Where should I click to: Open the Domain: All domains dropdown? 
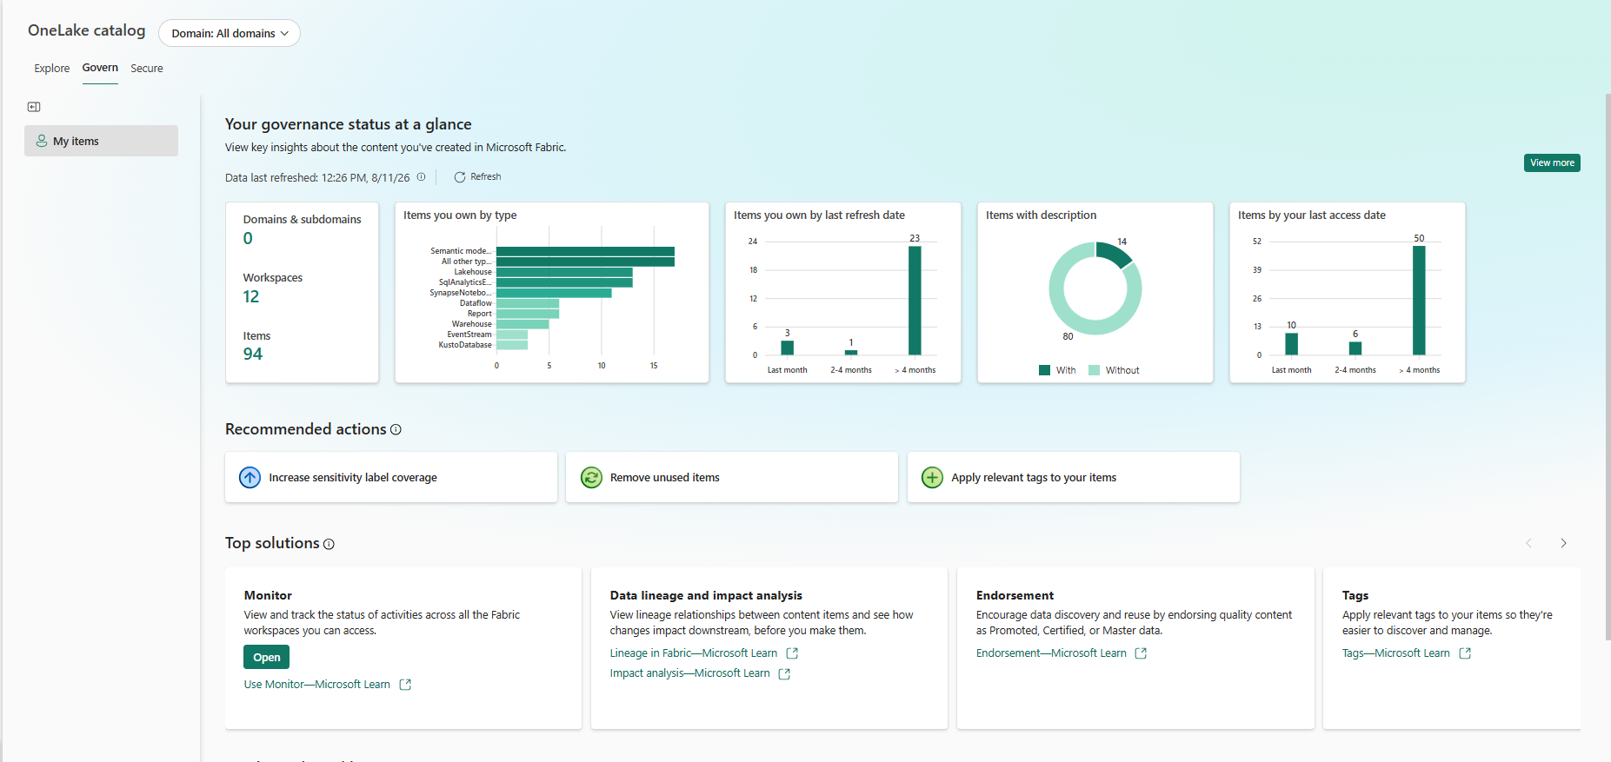[x=230, y=33]
